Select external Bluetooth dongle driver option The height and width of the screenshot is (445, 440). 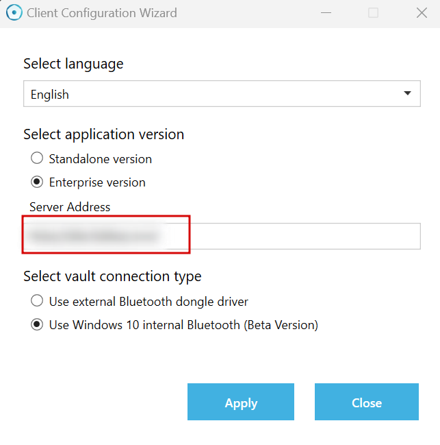37,301
